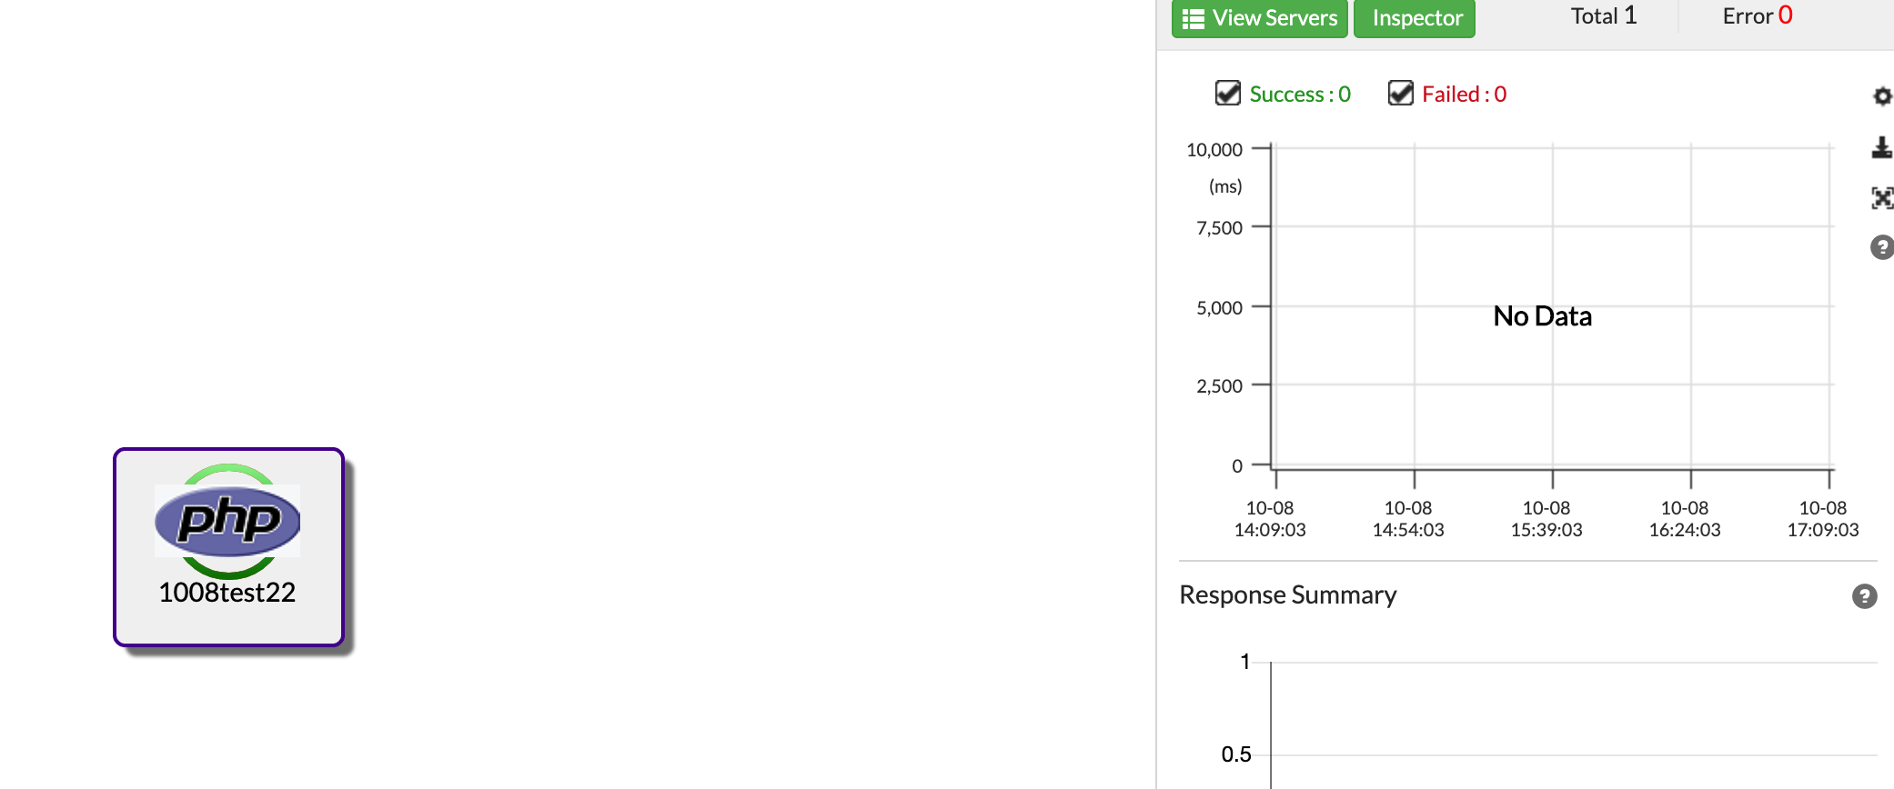Click the Response Summary heading
Screen dimensions: 1894x789
(1287, 595)
